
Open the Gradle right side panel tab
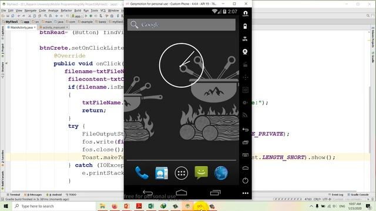pos(373,57)
